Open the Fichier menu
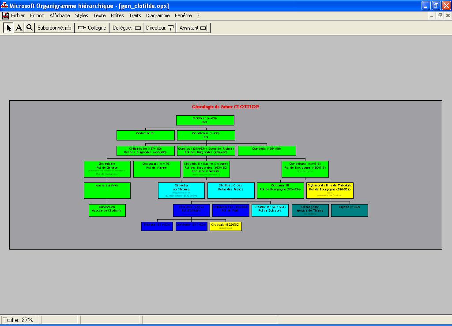The image size is (452, 326). coord(18,15)
